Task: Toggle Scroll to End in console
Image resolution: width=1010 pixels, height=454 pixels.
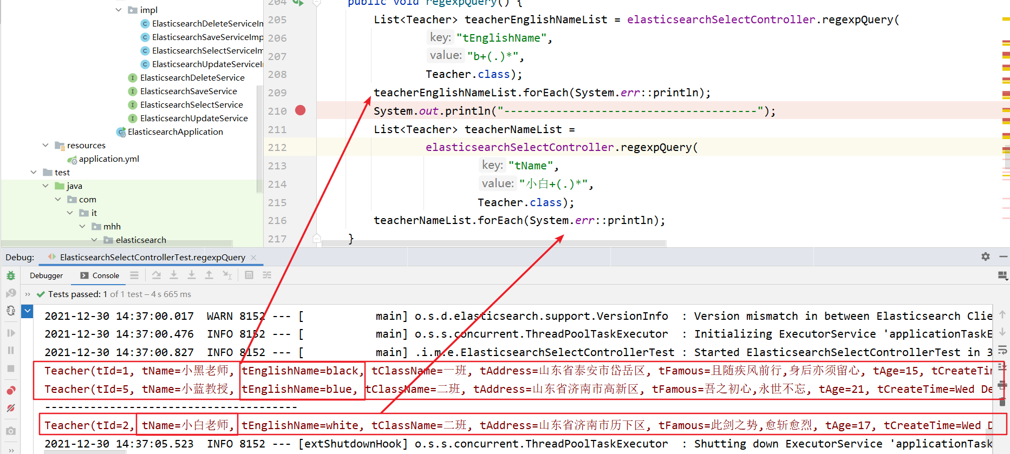Action: [x=1002, y=367]
